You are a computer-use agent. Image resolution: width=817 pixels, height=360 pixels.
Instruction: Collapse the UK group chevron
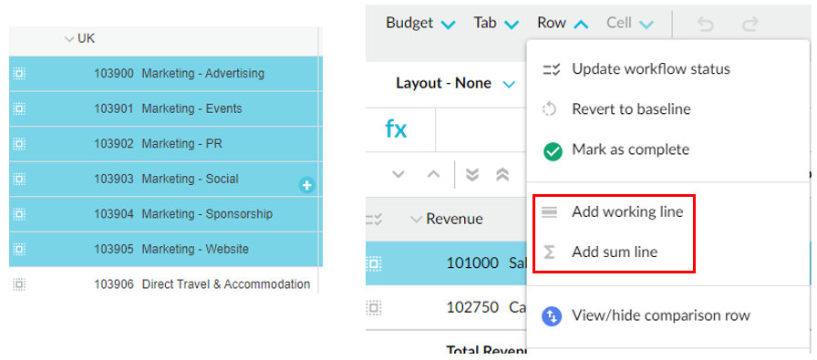click(68, 39)
